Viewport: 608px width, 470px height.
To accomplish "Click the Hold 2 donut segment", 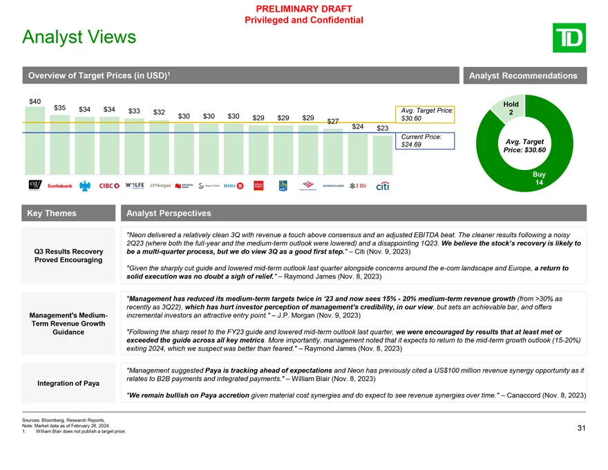I will (509, 109).
